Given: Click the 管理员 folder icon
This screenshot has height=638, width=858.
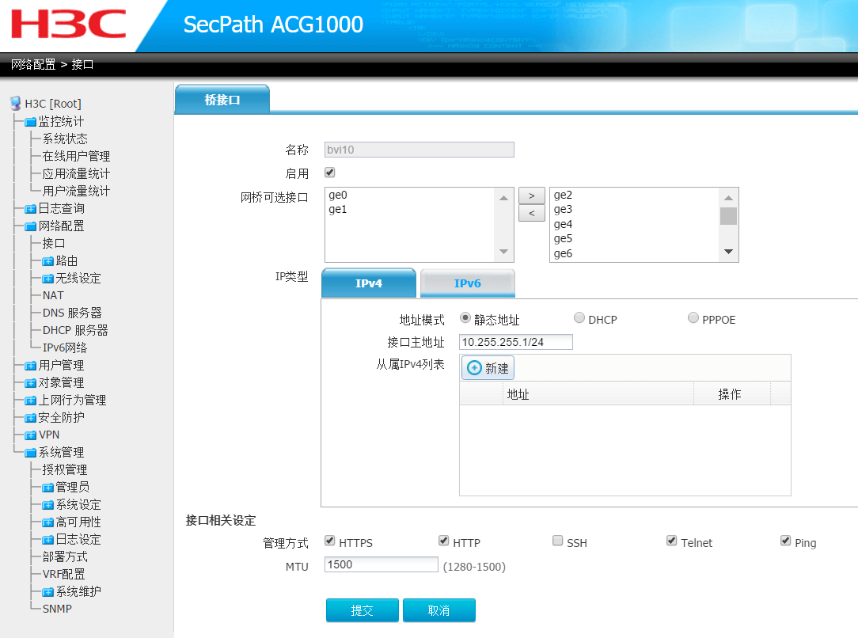Looking at the screenshot, I should coord(47,487).
